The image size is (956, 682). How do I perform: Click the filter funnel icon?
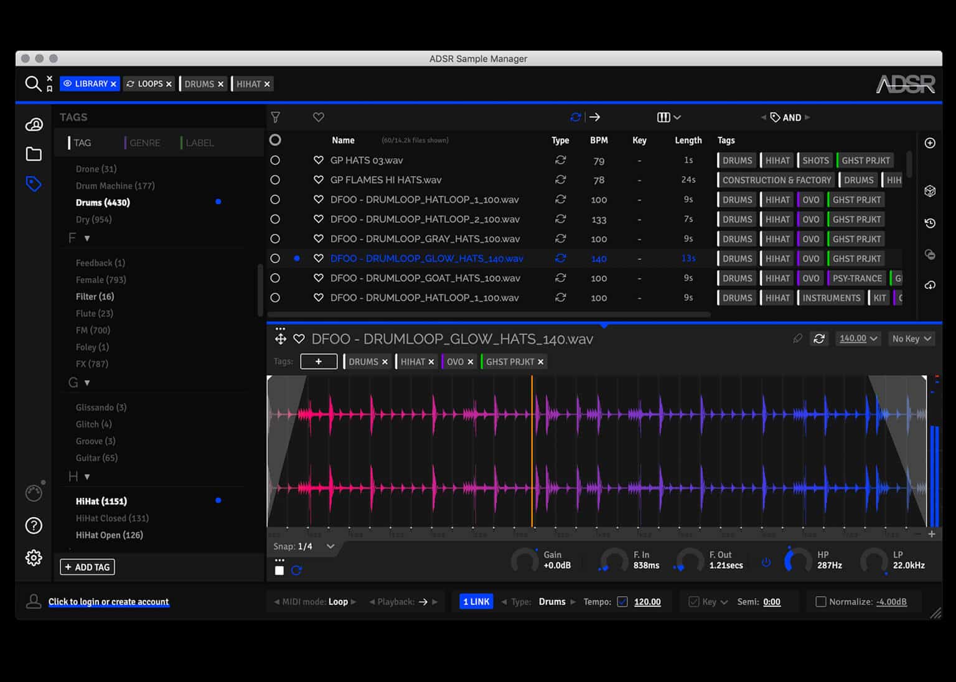[275, 117]
